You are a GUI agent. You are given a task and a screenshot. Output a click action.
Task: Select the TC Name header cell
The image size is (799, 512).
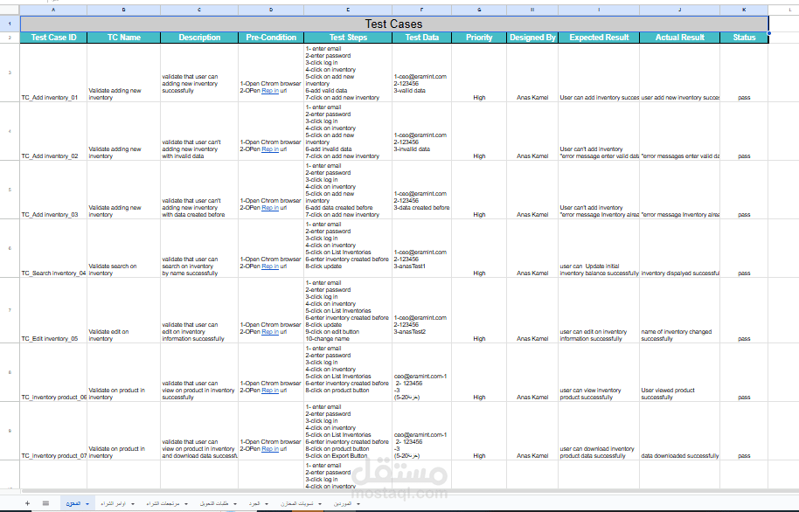click(124, 38)
